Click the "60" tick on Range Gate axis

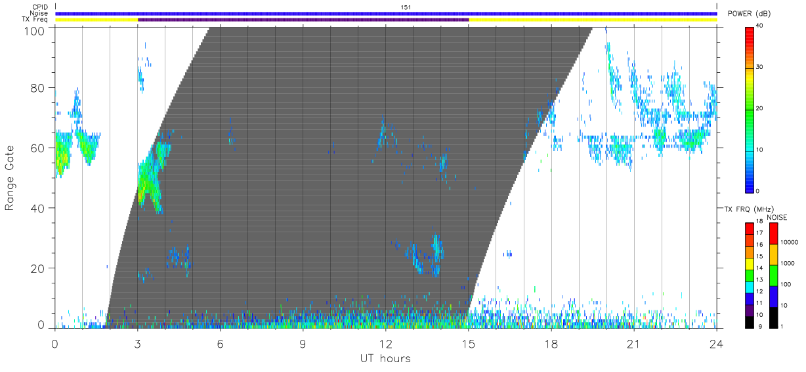tap(37, 148)
